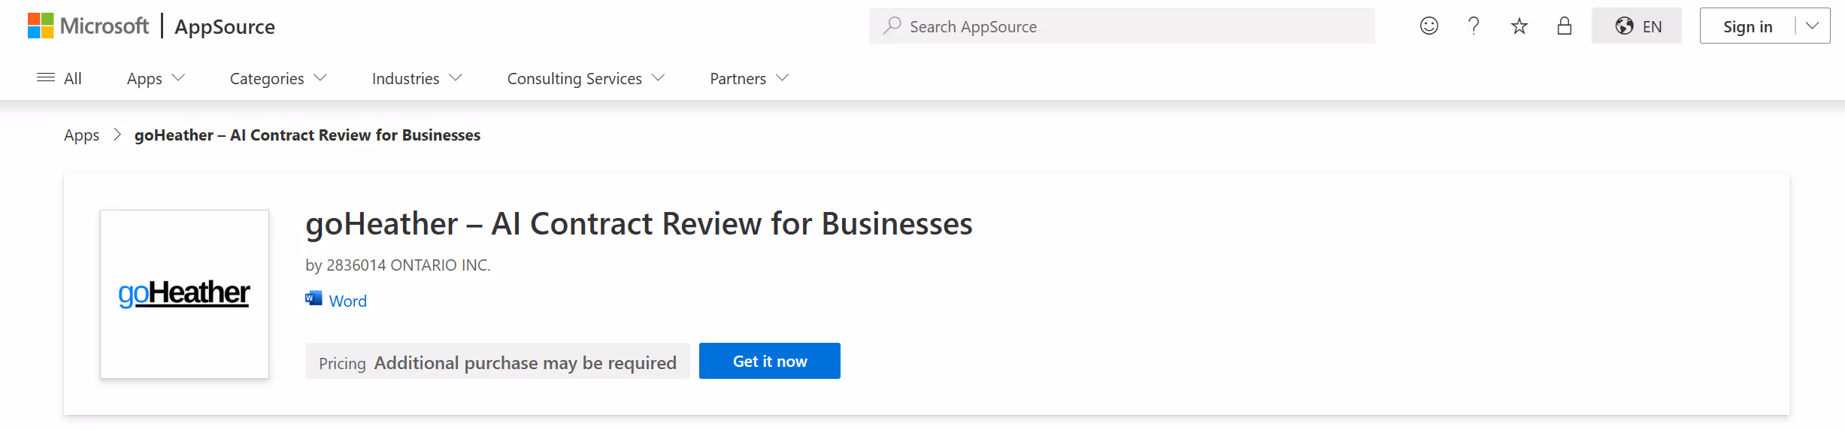Image resolution: width=1845 pixels, height=430 pixels.
Task: Click the search magnifier icon
Action: pyautogui.click(x=892, y=26)
